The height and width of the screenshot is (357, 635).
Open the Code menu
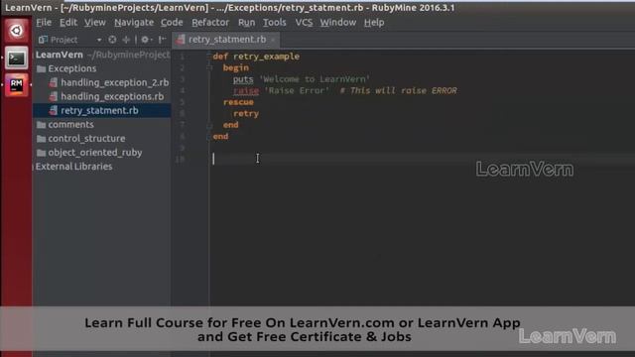point(172,22)
